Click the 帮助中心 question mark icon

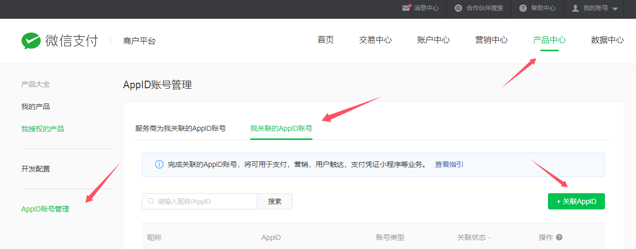[x=523, y=8]
